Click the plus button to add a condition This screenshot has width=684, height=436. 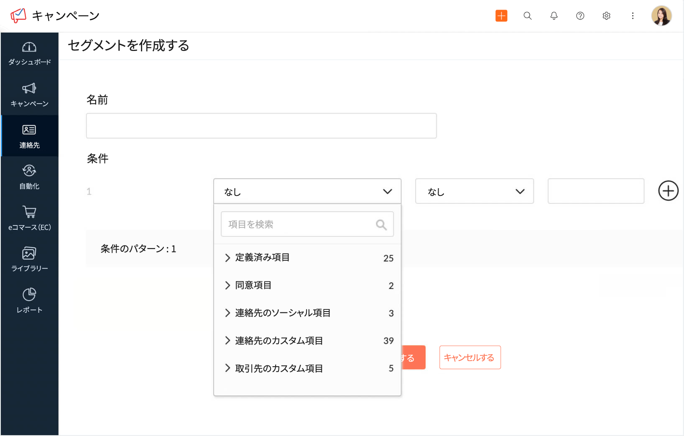point(668,191)
